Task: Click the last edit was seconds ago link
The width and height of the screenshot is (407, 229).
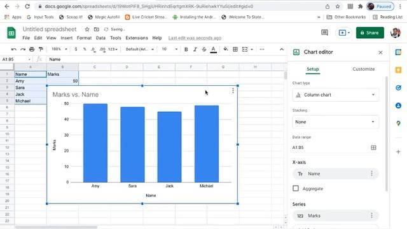Action: coord(195,38)
